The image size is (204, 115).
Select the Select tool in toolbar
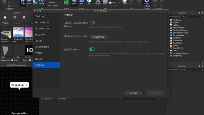[23, 3]
